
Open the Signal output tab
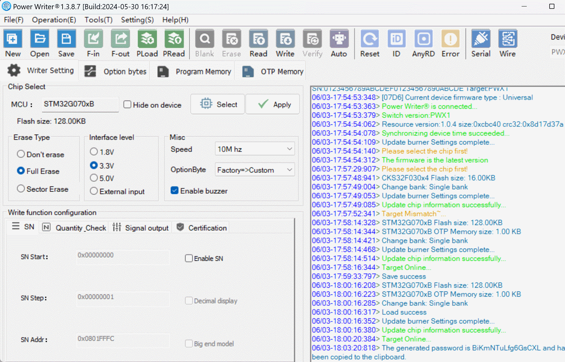(x=140, y=228)
